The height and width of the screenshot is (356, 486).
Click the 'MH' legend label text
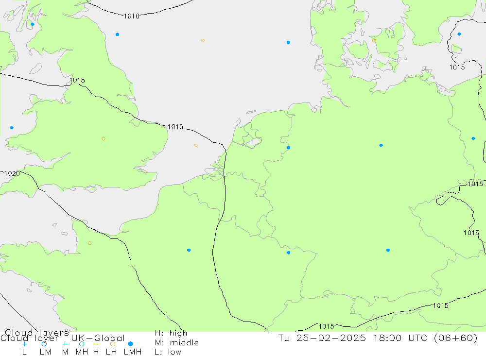[x=82, y=352]
